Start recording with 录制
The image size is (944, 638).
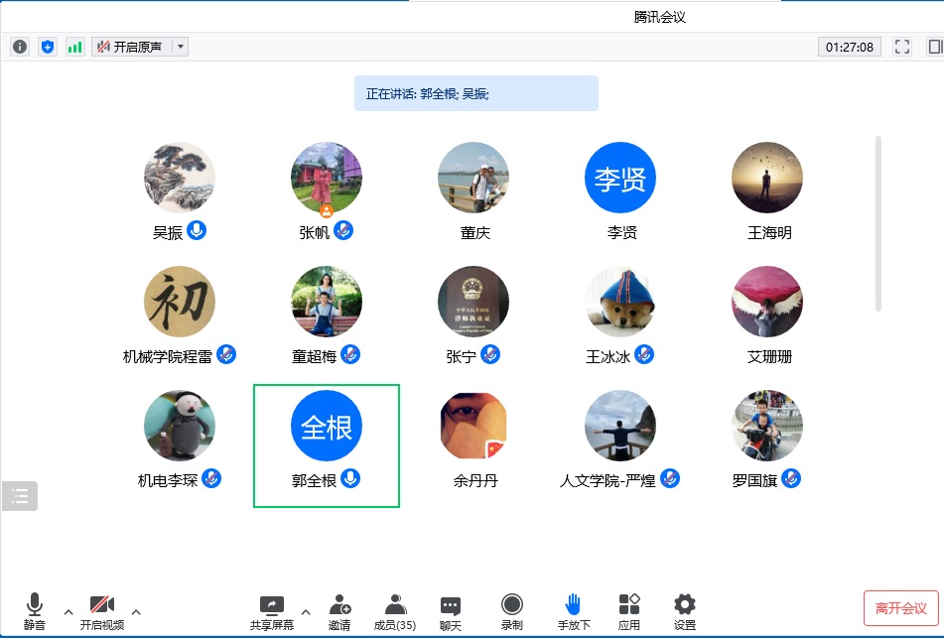512,610
